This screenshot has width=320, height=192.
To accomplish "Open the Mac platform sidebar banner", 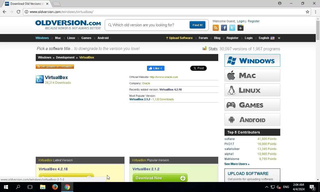I will [x=252, y=75].
